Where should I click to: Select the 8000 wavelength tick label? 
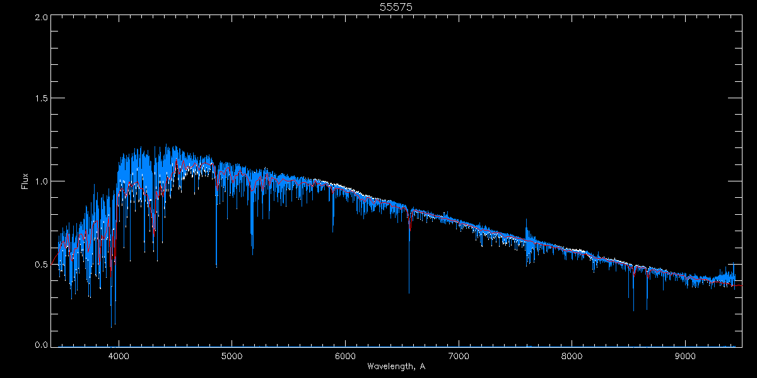tap(572, 355)
